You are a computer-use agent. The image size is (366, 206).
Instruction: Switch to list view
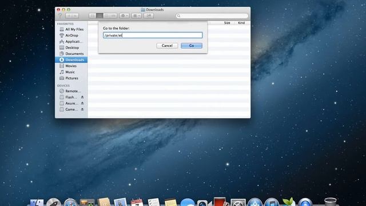(100, 16)
